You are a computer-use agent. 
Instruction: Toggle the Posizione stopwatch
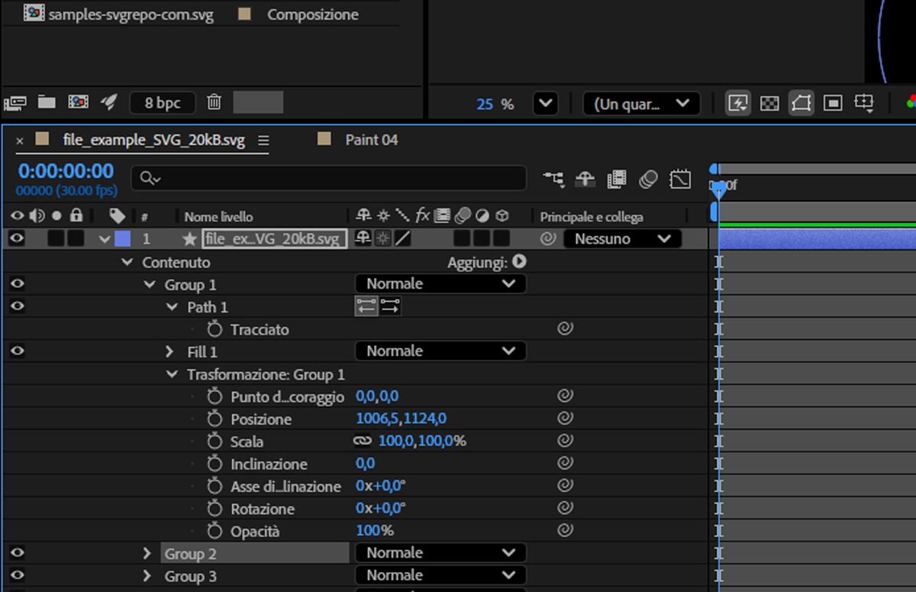214,419
